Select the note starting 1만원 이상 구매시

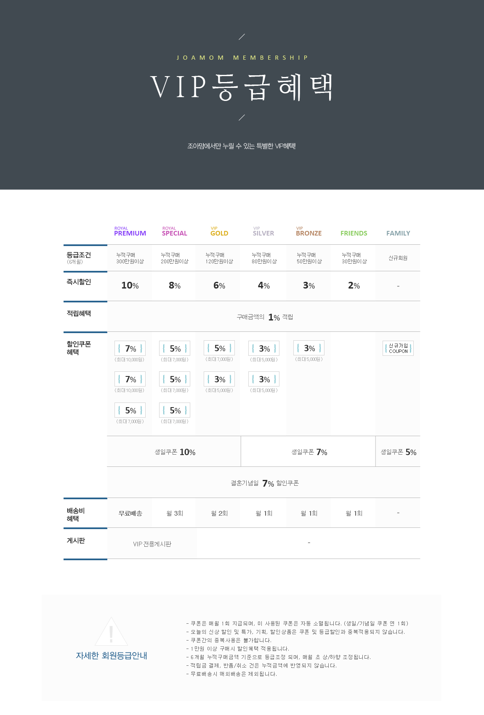coord(238,649)
